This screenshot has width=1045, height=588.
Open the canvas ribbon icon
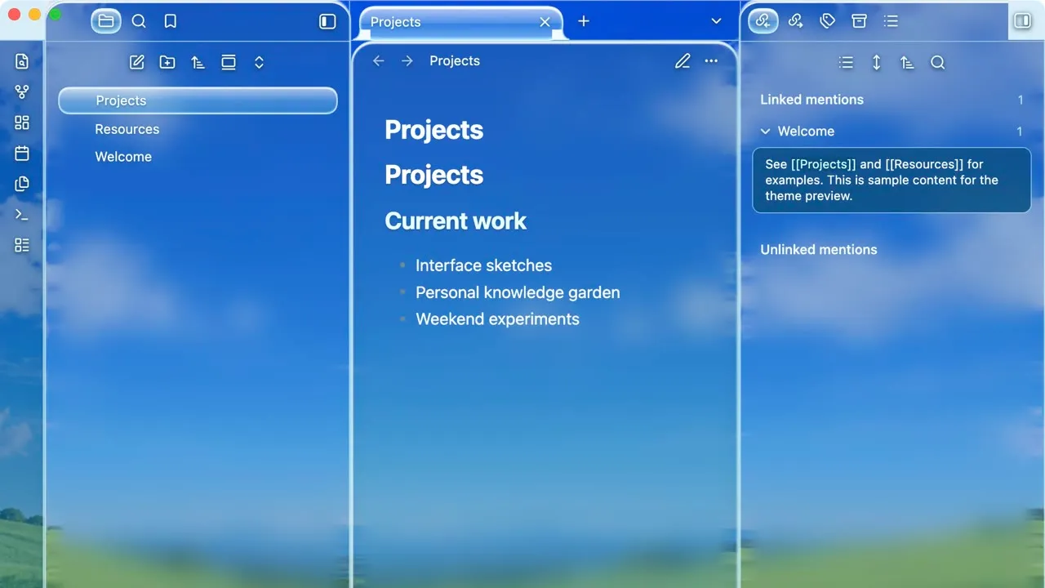pos(22,122)
